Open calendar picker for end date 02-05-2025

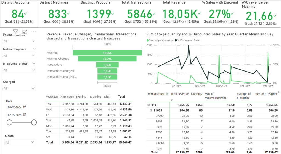click(25, 115)
